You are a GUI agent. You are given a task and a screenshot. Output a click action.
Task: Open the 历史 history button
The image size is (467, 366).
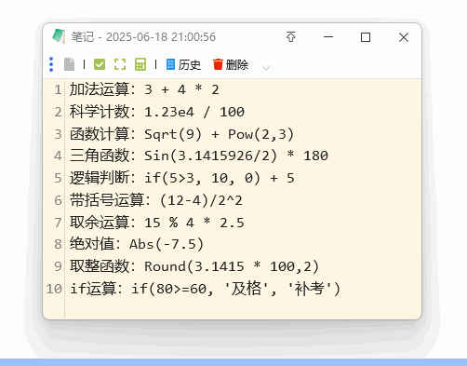point(183,65)
